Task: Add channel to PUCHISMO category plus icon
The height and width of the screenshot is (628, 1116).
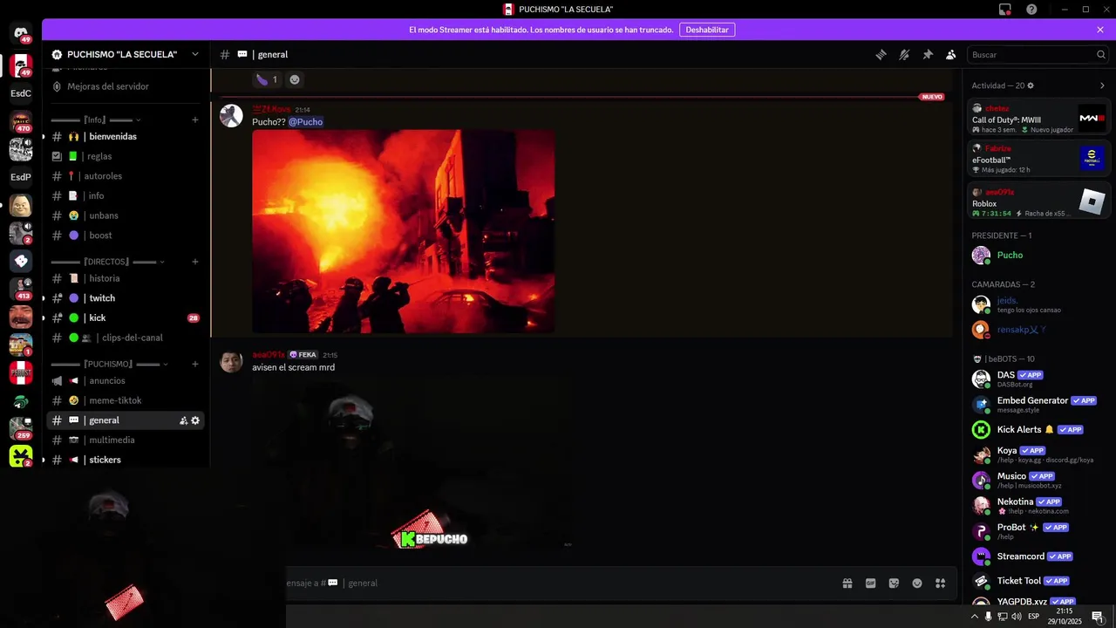Action: pyautogui.click(x=195, y=364)
